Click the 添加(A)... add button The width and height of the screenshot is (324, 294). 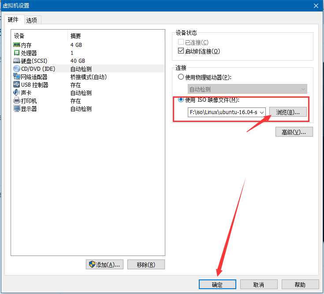[104, 264]
